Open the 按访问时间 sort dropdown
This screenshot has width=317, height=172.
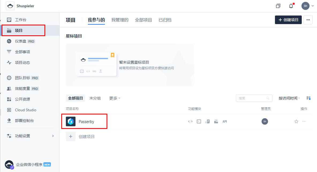click(x=289, y=98)
